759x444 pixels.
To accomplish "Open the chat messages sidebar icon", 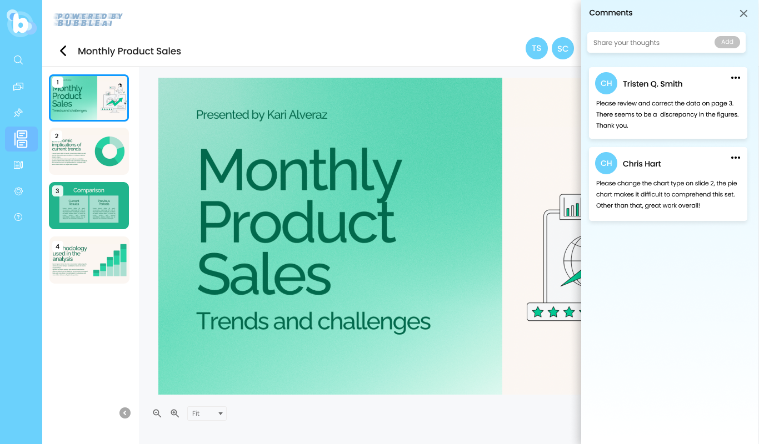I will pyautogui.click(x=18, y=87).
